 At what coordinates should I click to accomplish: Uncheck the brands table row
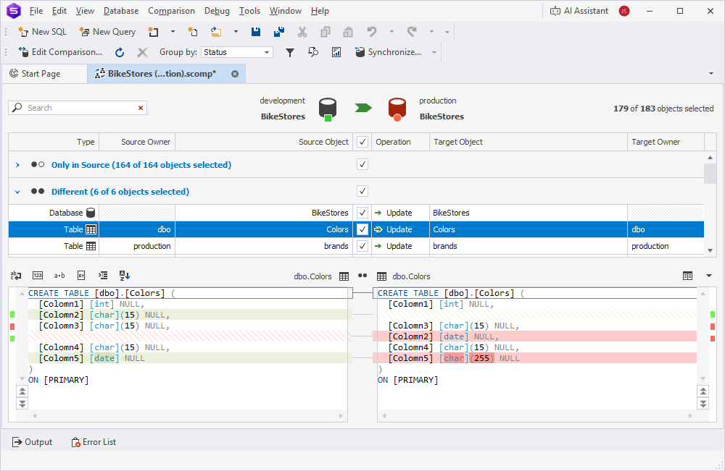(362, 245)
